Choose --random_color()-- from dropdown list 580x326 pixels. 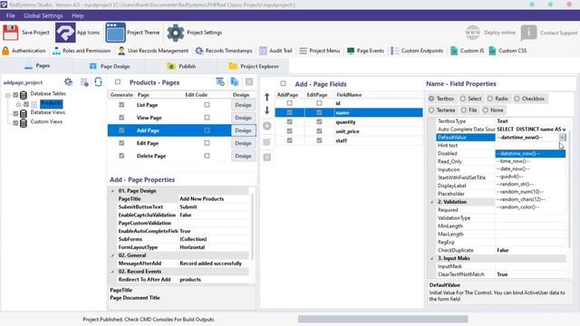[x=530, y=207]
